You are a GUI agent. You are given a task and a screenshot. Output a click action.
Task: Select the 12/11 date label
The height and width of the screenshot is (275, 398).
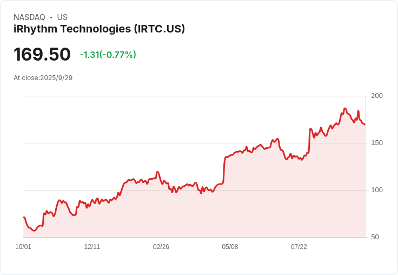pos(92,247)
